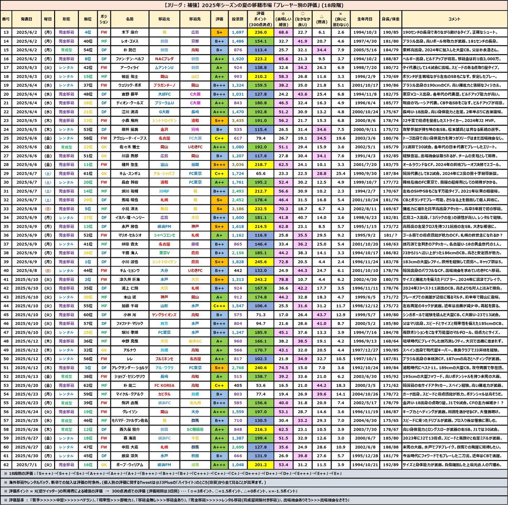The image size is (508, 505).
Task: Select player name 'イヨハ・理・ヘンリー'
Action: (130, 218)
